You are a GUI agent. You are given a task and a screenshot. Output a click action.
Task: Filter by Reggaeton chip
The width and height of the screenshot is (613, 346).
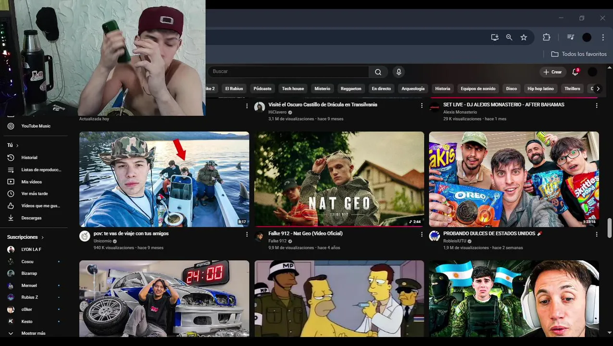[x=351, y=88]
